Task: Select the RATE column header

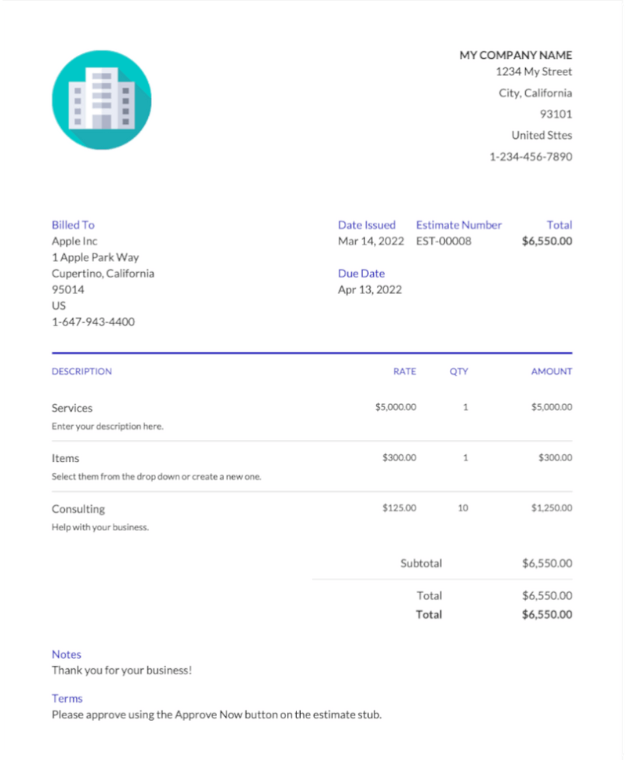Action: 404,371
